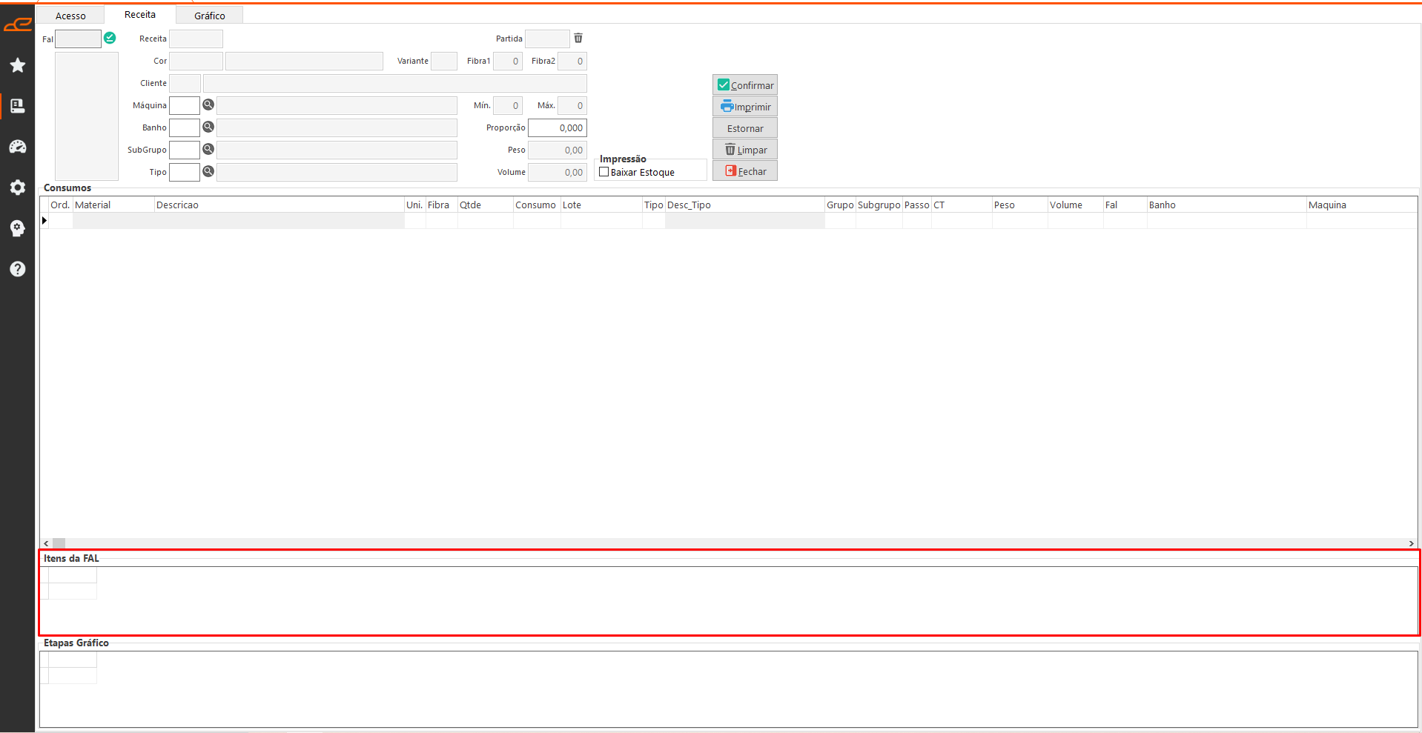
Task: Switch to the Gráfico tab
Action: 209,16
